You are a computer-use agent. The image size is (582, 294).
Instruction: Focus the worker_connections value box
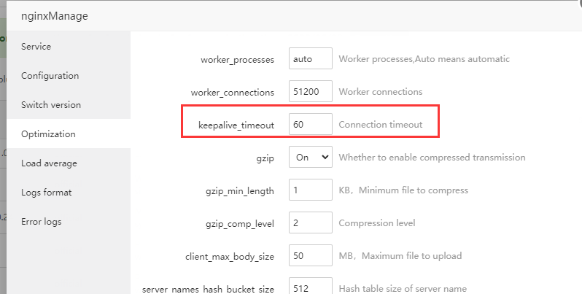click(311, 92)
